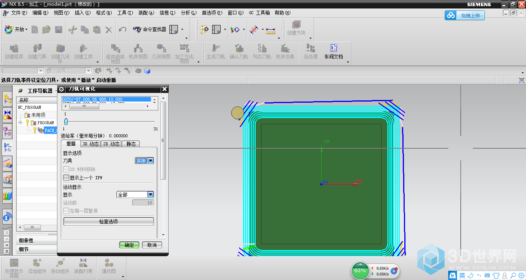Screen dimensions: 526x280
Task: Click the palette Edit Object Display icon
Action: pyautogui.click(x=204, y=29)
